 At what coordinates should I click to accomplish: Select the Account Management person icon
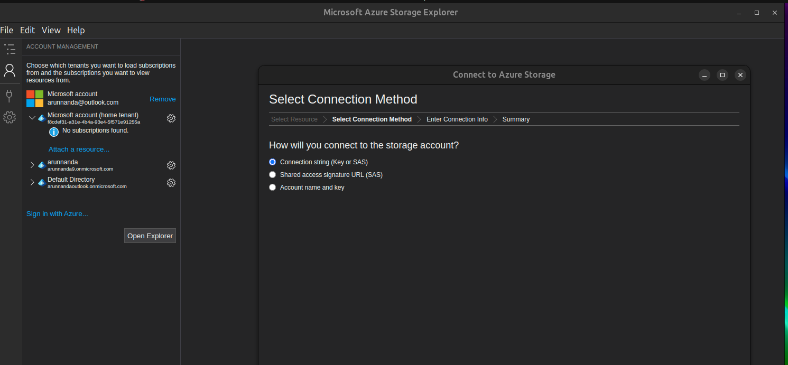(10, 70)
